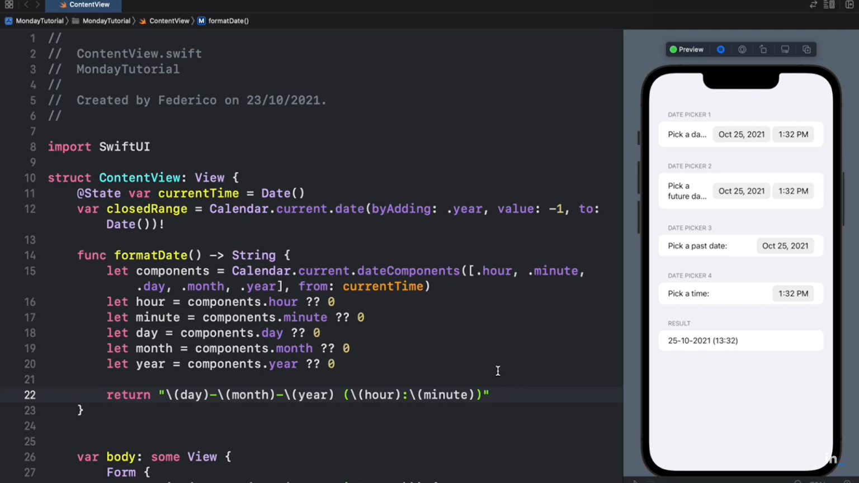The image size is (859, 483).
Task: Open preview inspect settings icon
Action: click(x=742, y=50)
